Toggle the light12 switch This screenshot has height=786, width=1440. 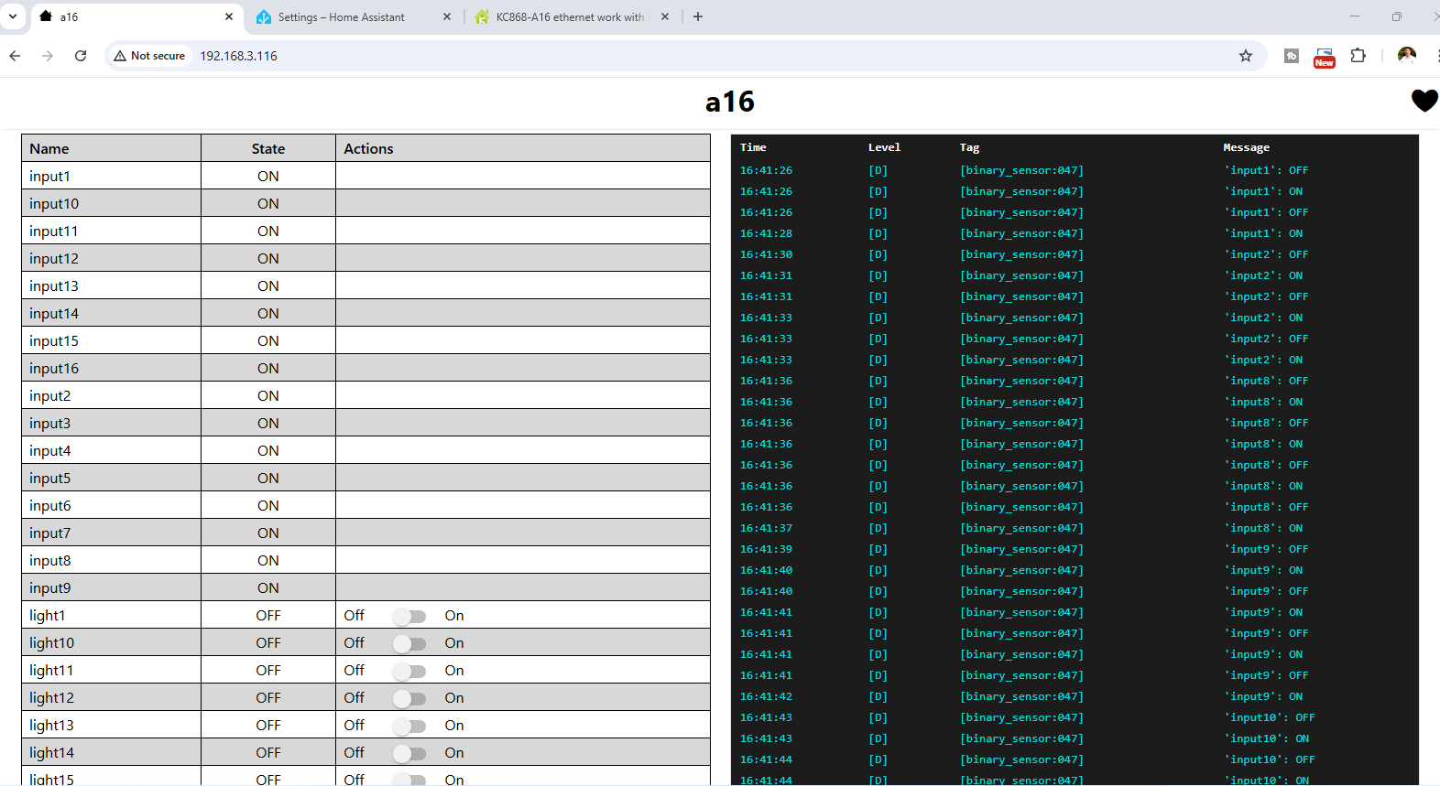409,698
